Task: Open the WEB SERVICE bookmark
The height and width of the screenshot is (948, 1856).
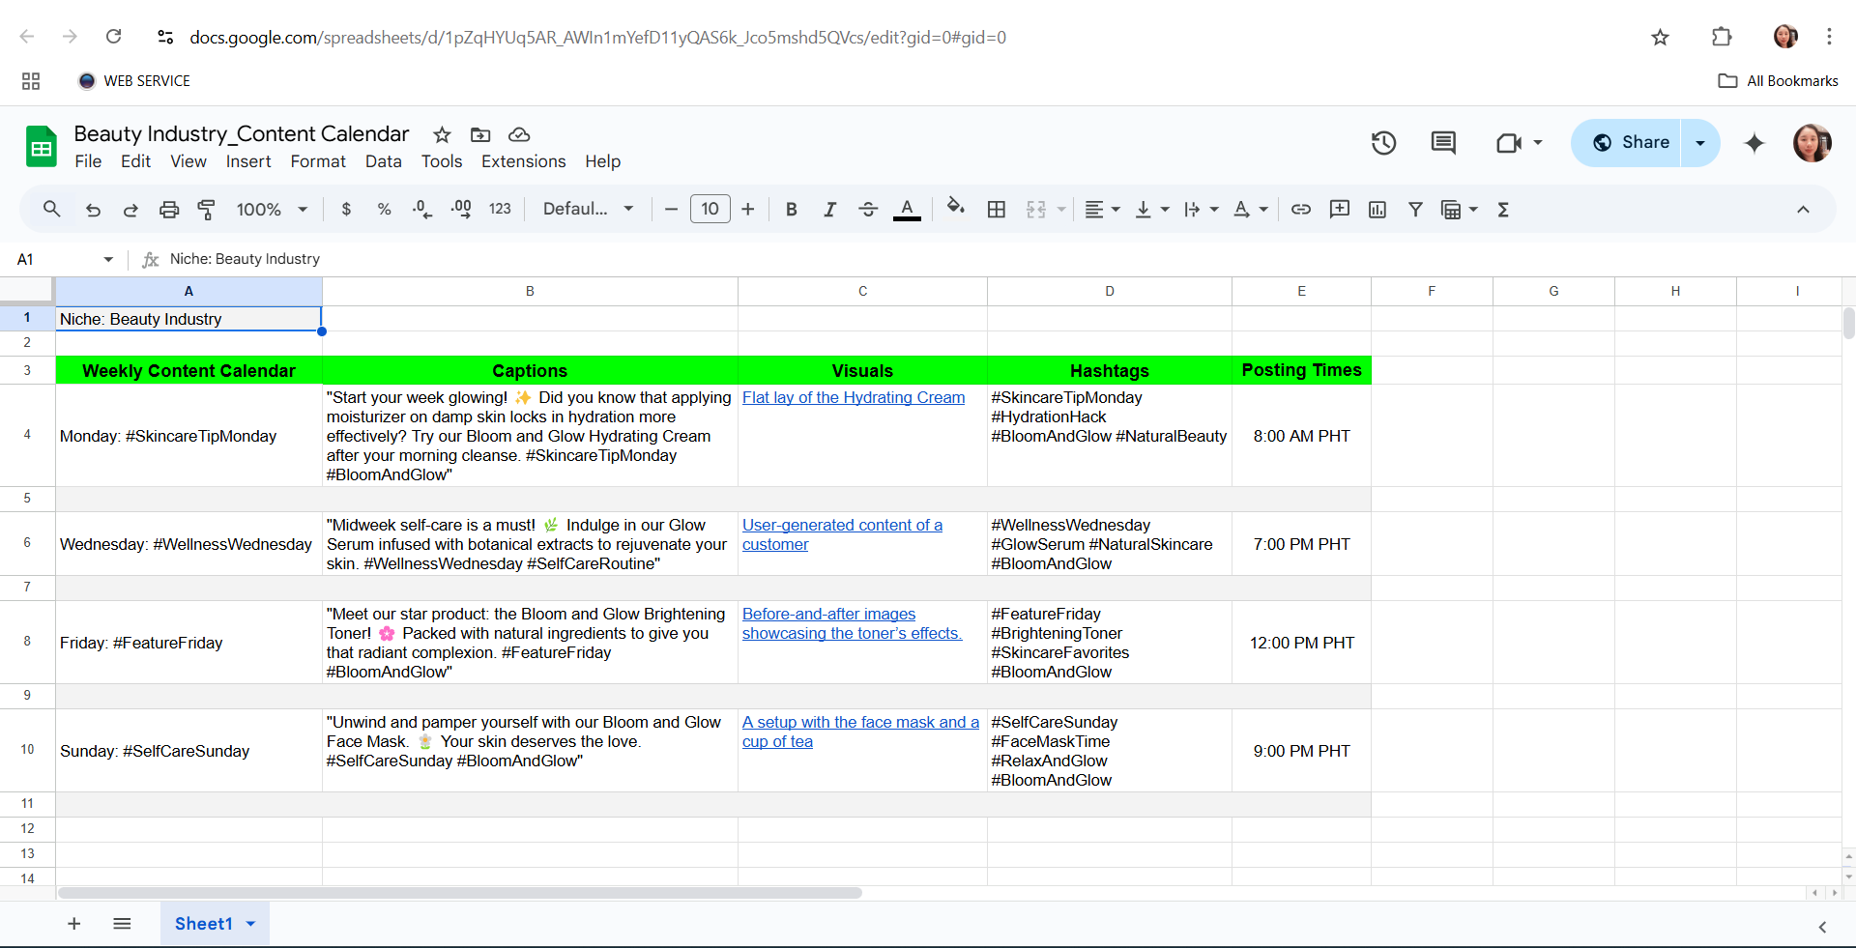Action: [134, 81]
